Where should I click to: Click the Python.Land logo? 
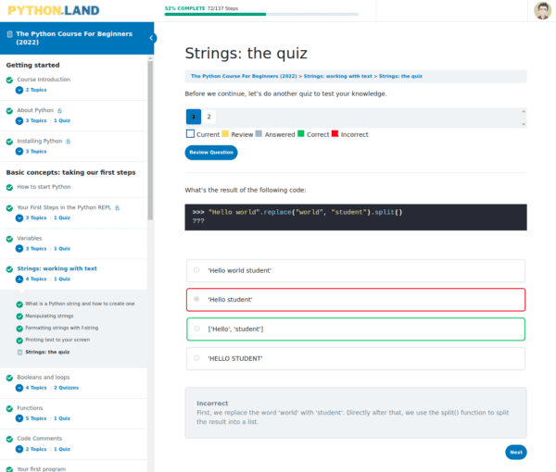point(54,10)
